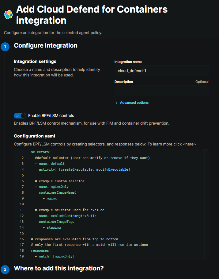Click the step 1 circle icon
Screen dimensions: 219x279
pos(5,46)
